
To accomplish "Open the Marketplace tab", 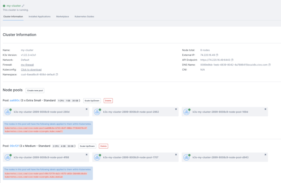I will point(62,16).
